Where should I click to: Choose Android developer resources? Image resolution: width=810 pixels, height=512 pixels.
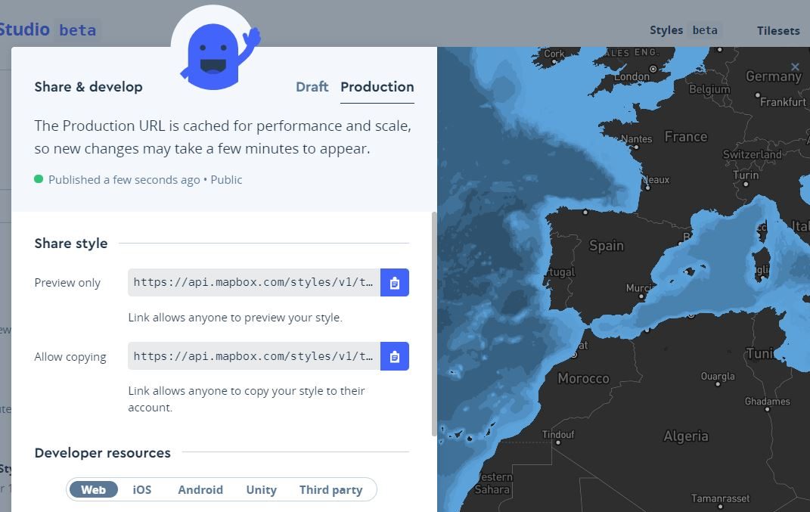click(x=200, y=489)
